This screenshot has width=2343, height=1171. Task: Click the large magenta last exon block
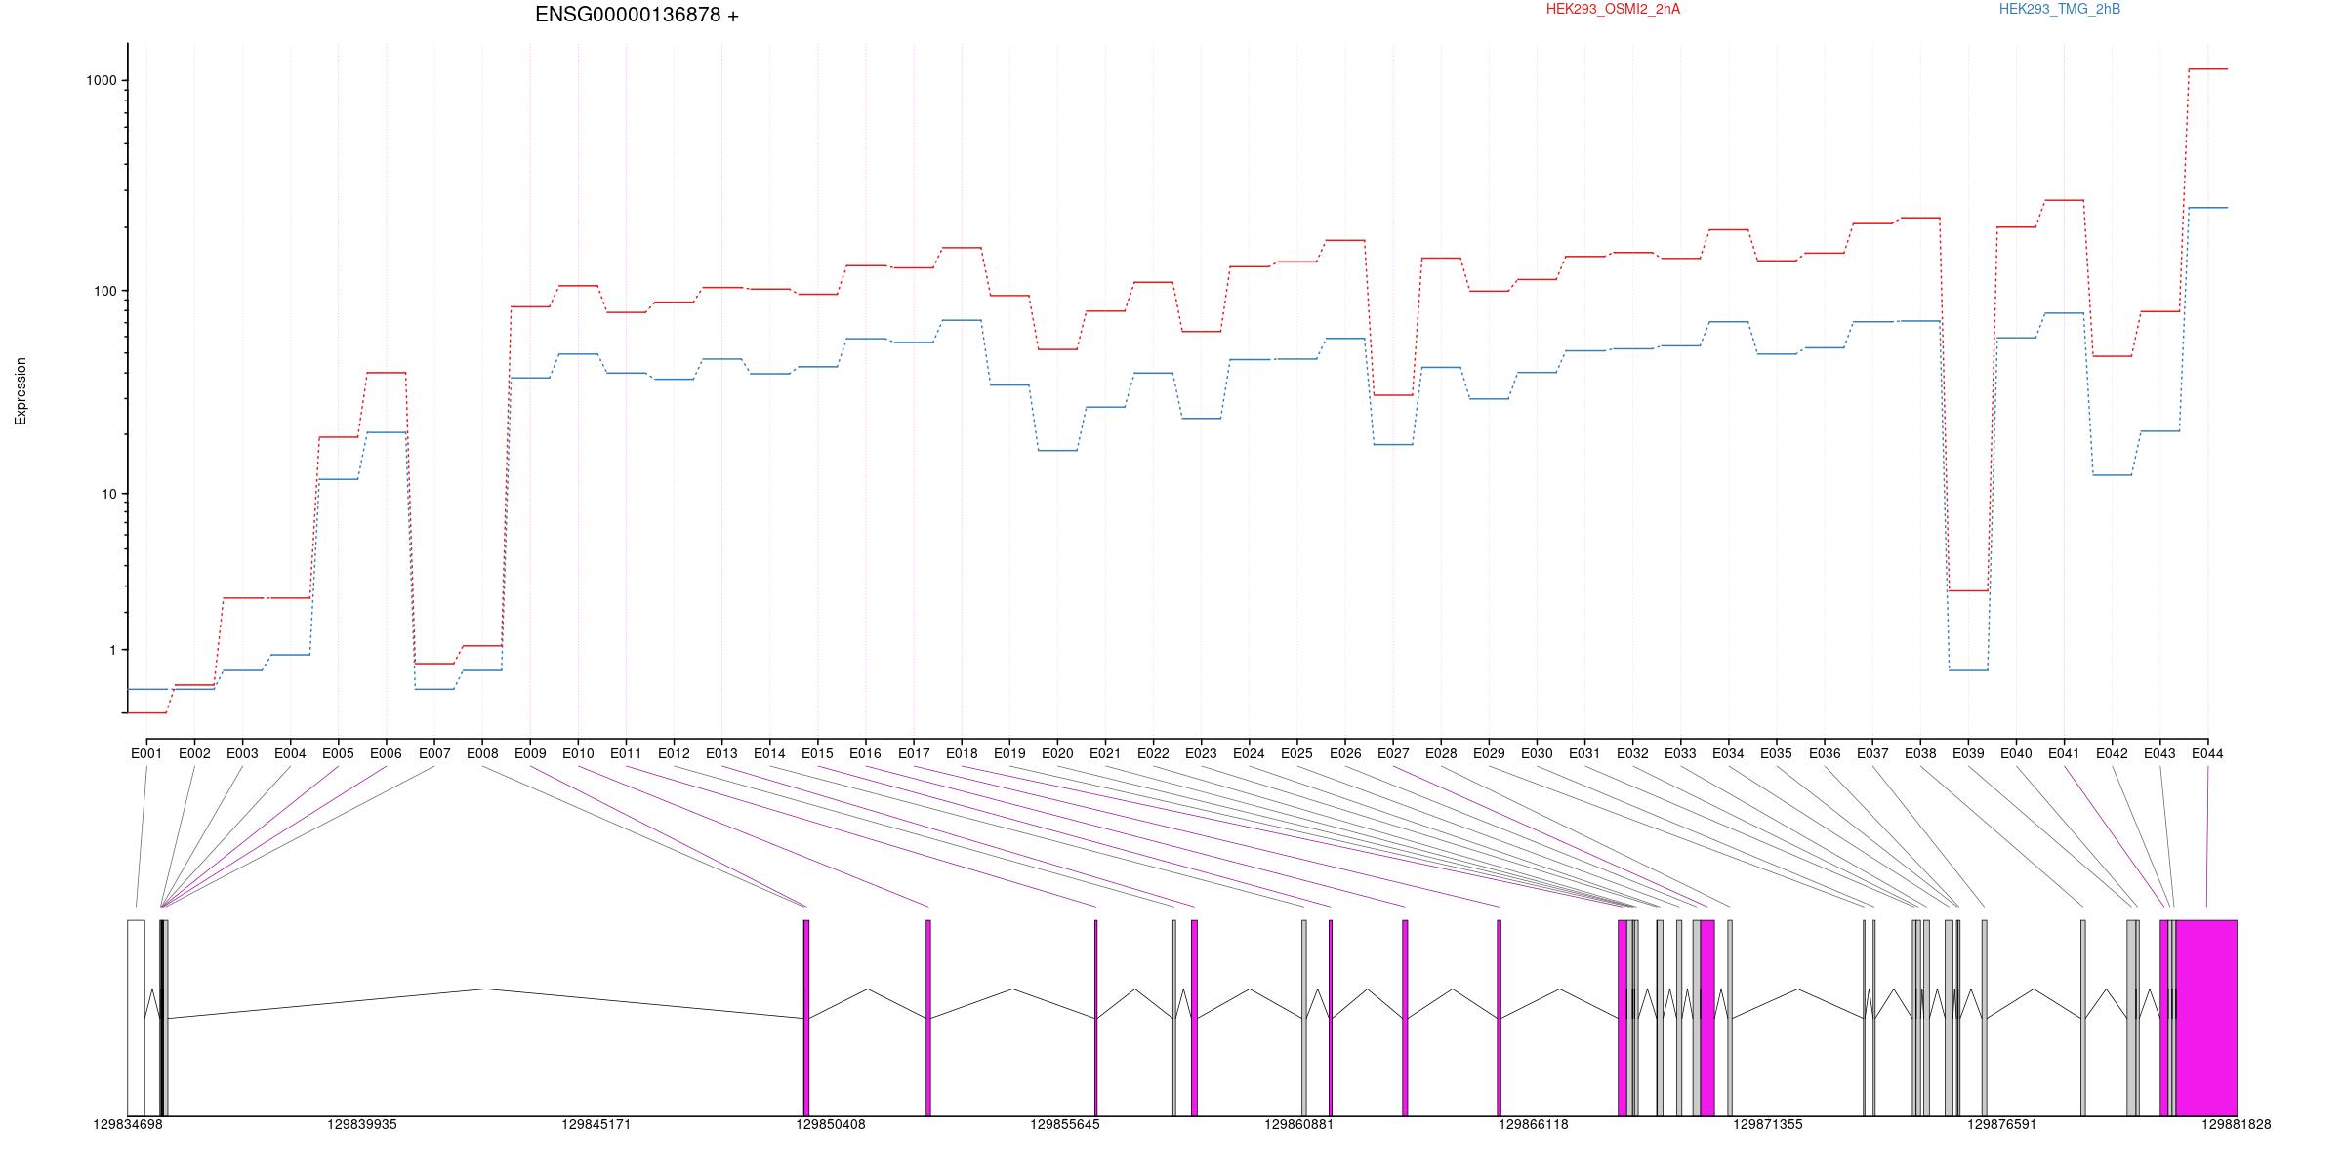[2206, 1018]
